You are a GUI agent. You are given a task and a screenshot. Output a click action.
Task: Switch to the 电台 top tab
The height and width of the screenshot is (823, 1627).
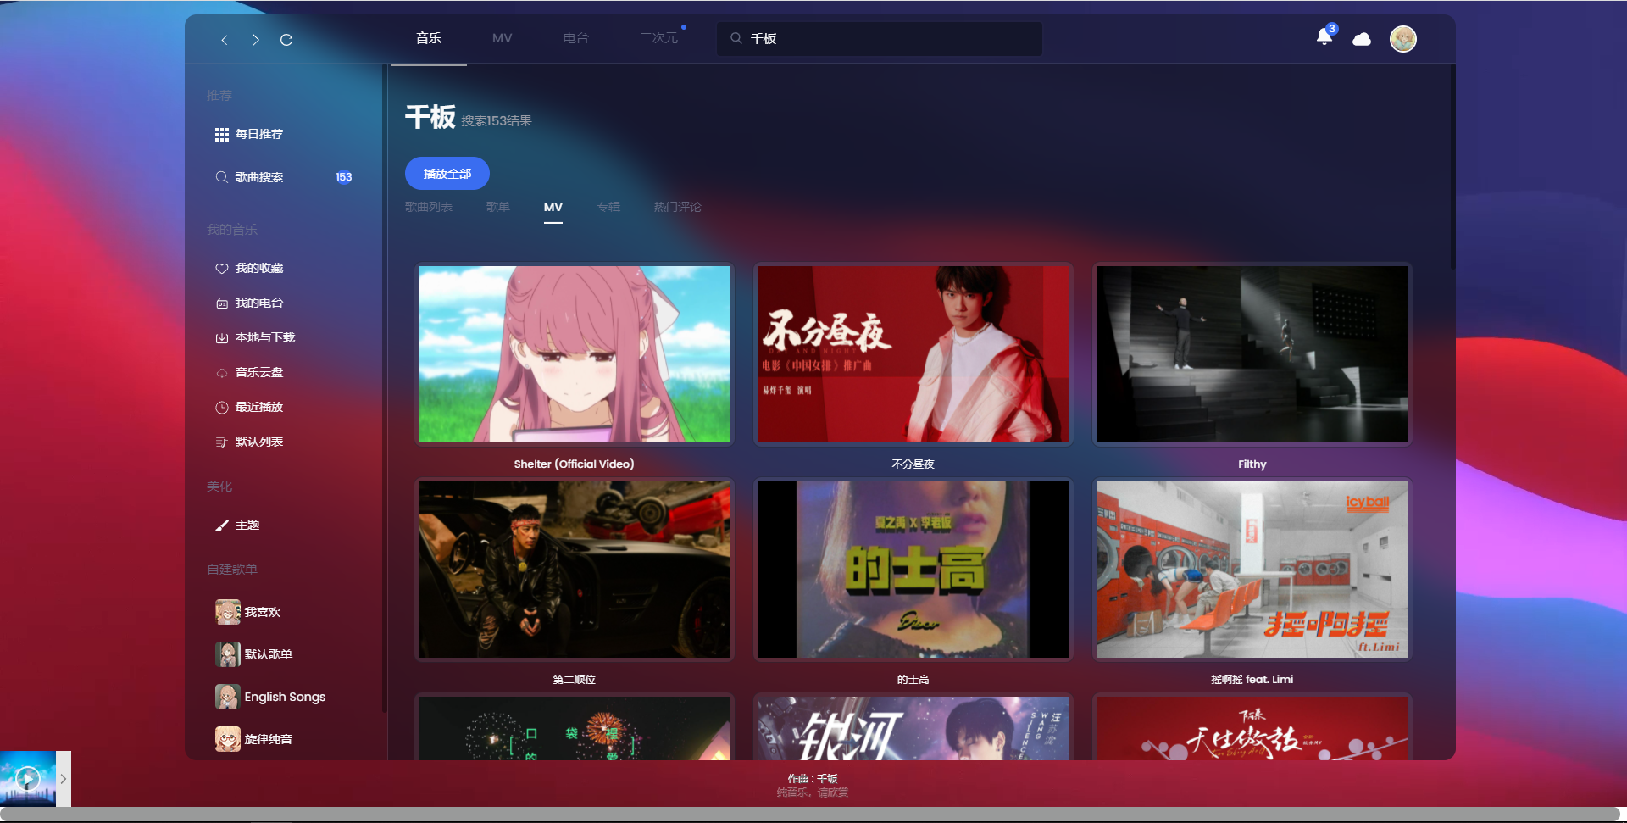[x=575, y=38]
